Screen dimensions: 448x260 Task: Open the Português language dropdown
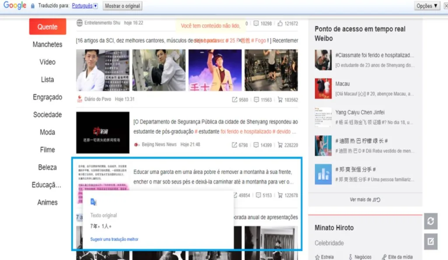click(83, 6)
